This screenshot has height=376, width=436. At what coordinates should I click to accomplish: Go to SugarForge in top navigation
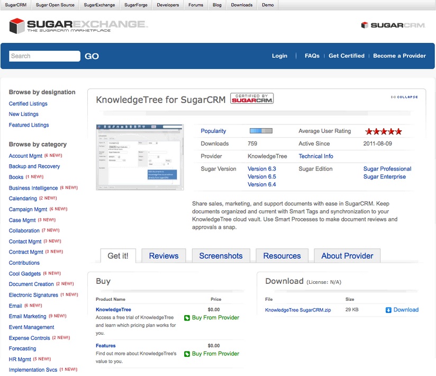point(135,5)
